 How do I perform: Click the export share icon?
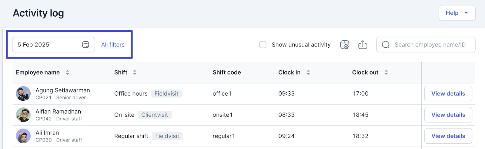coord(363,45)
